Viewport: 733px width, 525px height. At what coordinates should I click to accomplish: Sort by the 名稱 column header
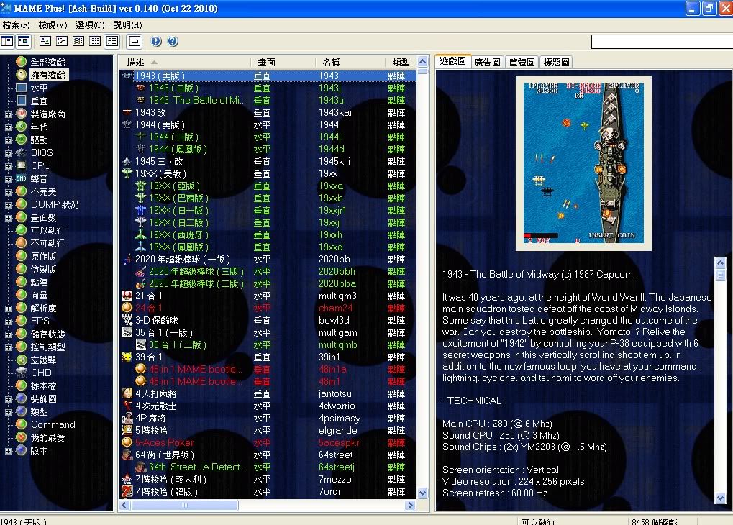click(350, 62)
